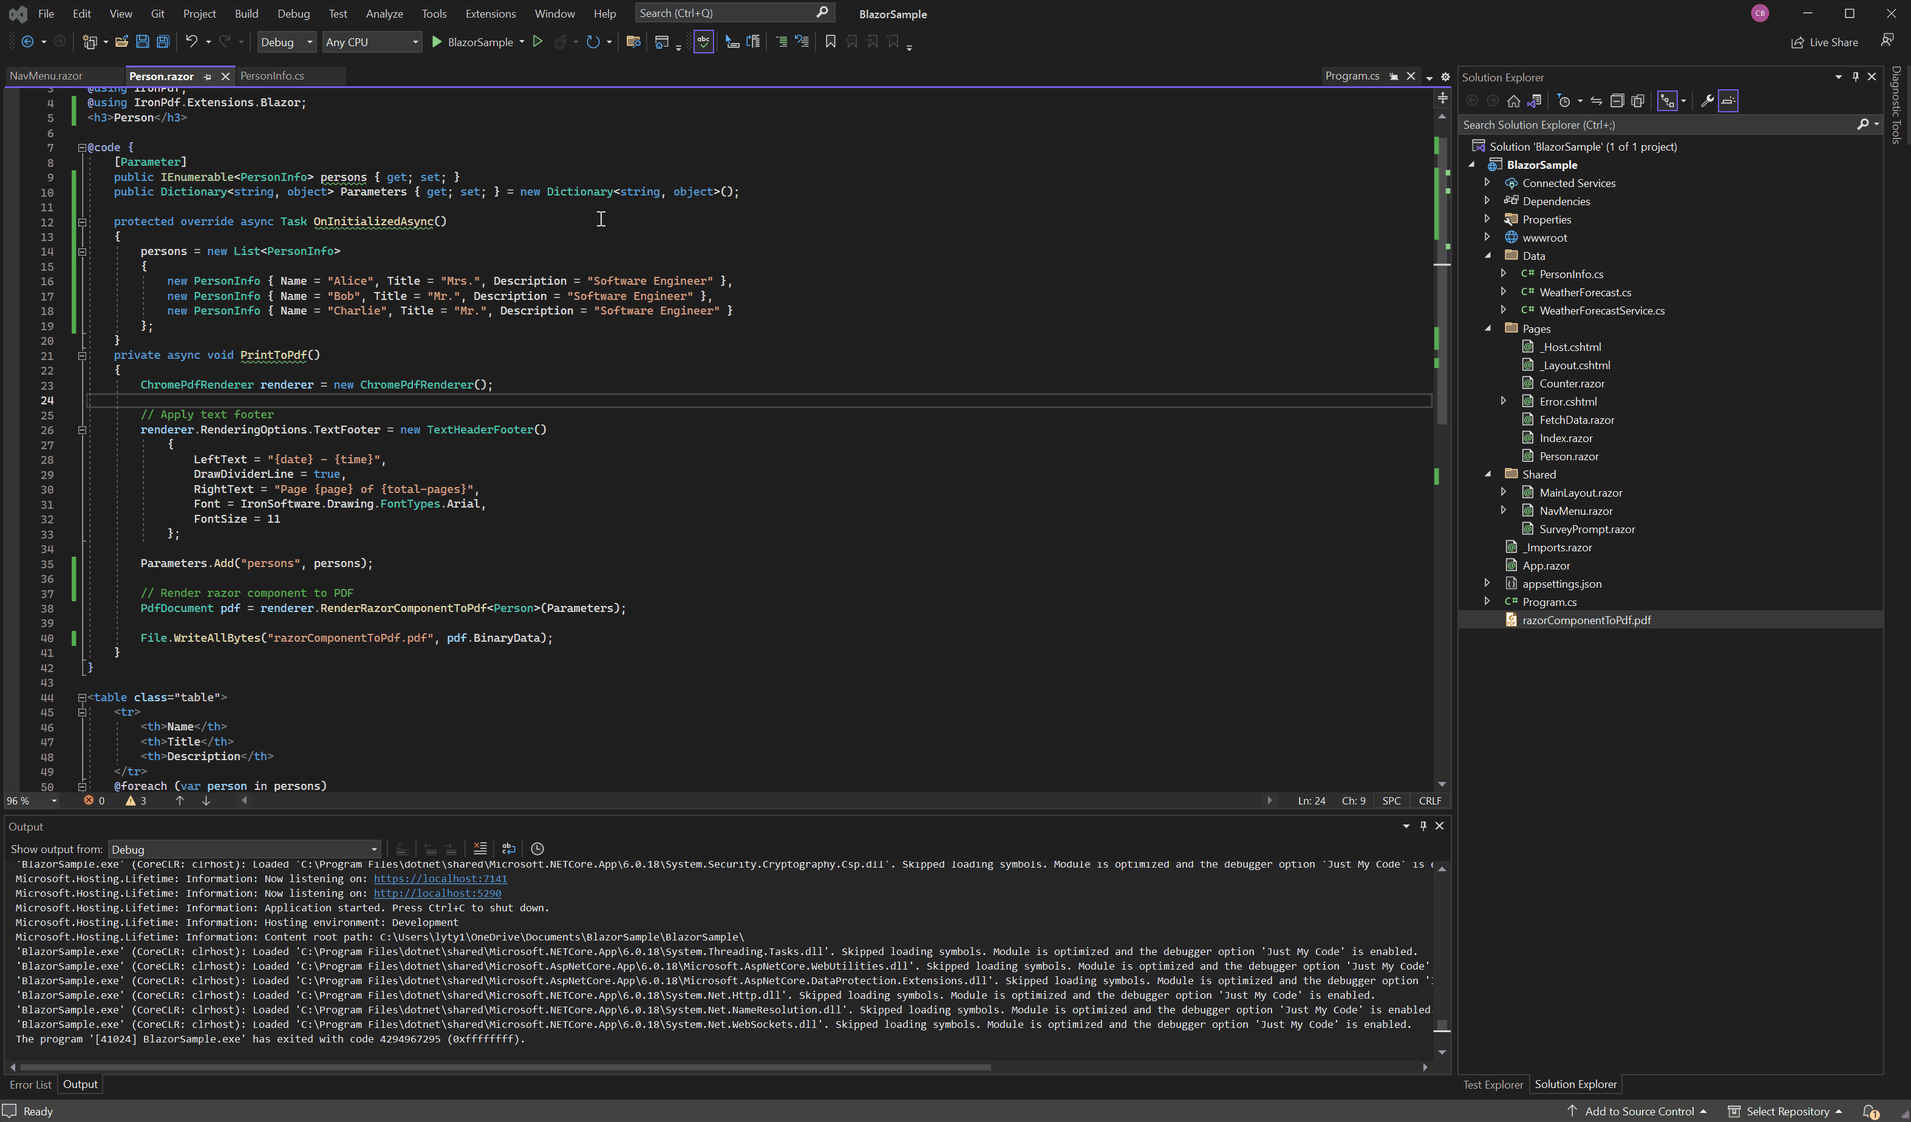The image size is (1911, 1122).
Task: Expand the Shared folder in Solution Explorer
Action: 1488,473
